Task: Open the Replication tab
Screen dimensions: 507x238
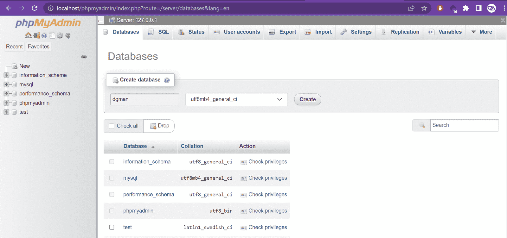Action: pyautogui.click(x=400, y=32)
